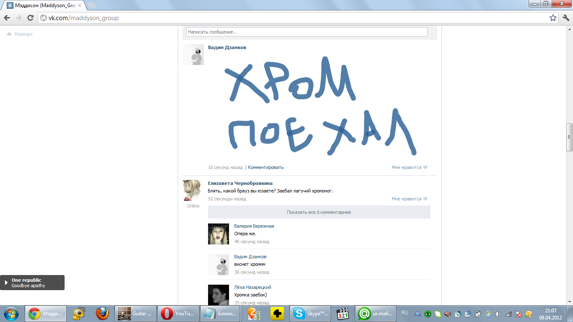Click the scrollbar's down arrow
573x322 pixels.
[x=569, y=302]
